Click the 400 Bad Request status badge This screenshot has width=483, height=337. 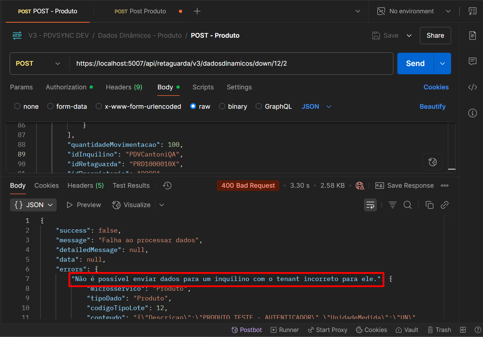click(248, 186)
